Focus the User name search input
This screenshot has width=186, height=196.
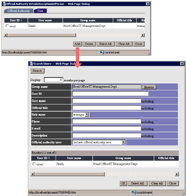click(107, 101)
